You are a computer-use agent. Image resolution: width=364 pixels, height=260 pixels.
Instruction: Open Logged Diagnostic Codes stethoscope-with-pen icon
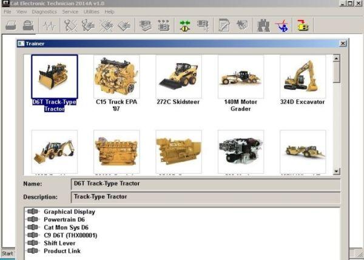click(88, 25)
